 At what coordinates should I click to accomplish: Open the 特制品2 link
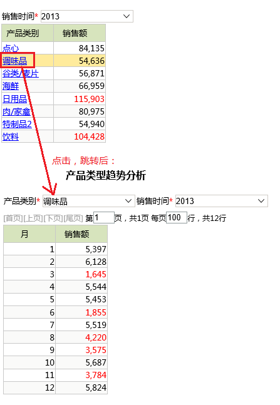click(18, 124)
